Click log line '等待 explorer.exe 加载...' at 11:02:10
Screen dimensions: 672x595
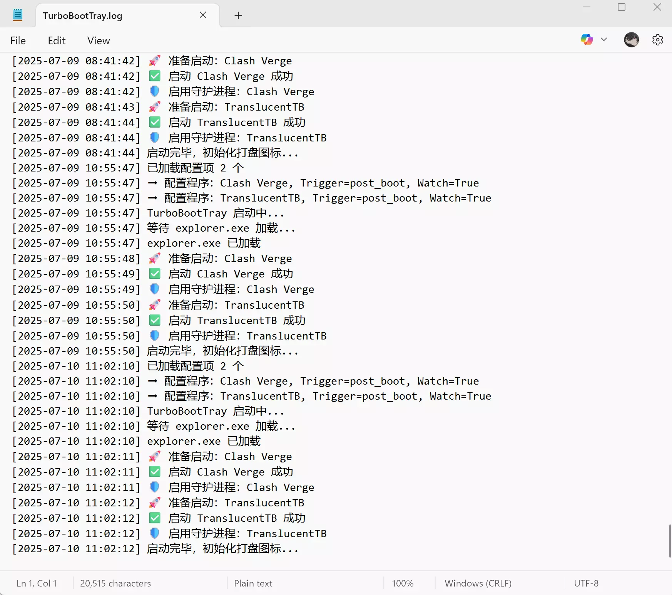(154, 426)
